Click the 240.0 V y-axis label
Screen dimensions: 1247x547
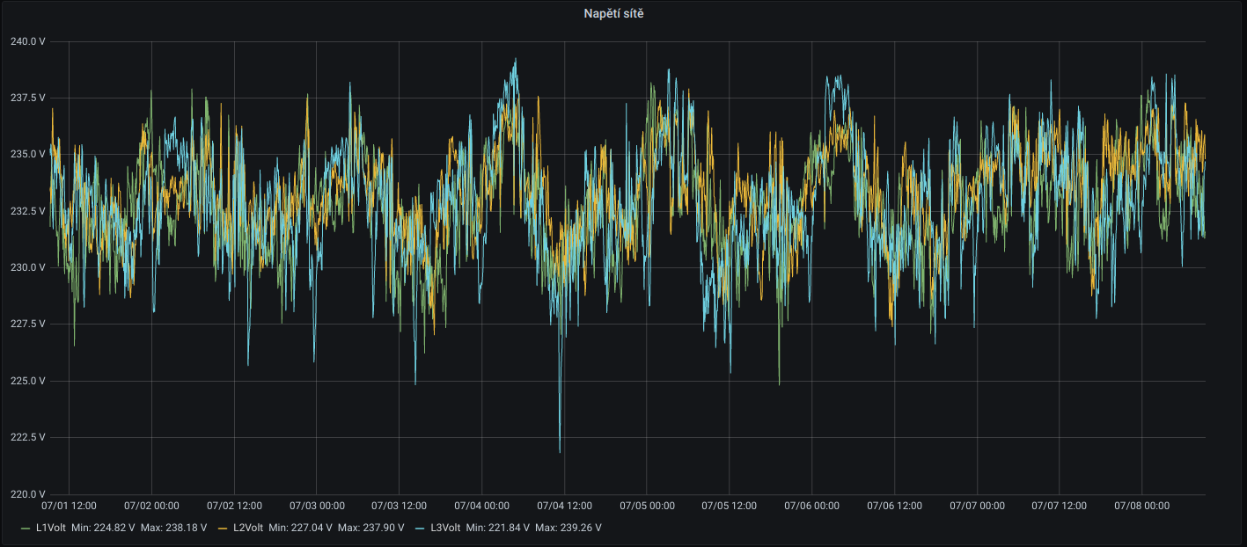coord(27,41)
